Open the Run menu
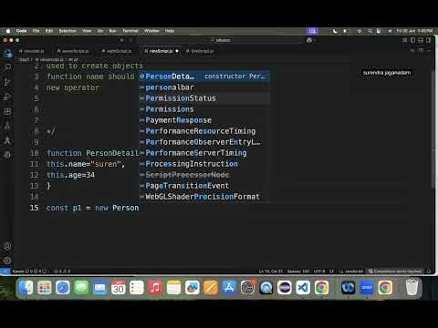Image resolution: width=438 pixels, height=328 pixels. tap(112, 31)
